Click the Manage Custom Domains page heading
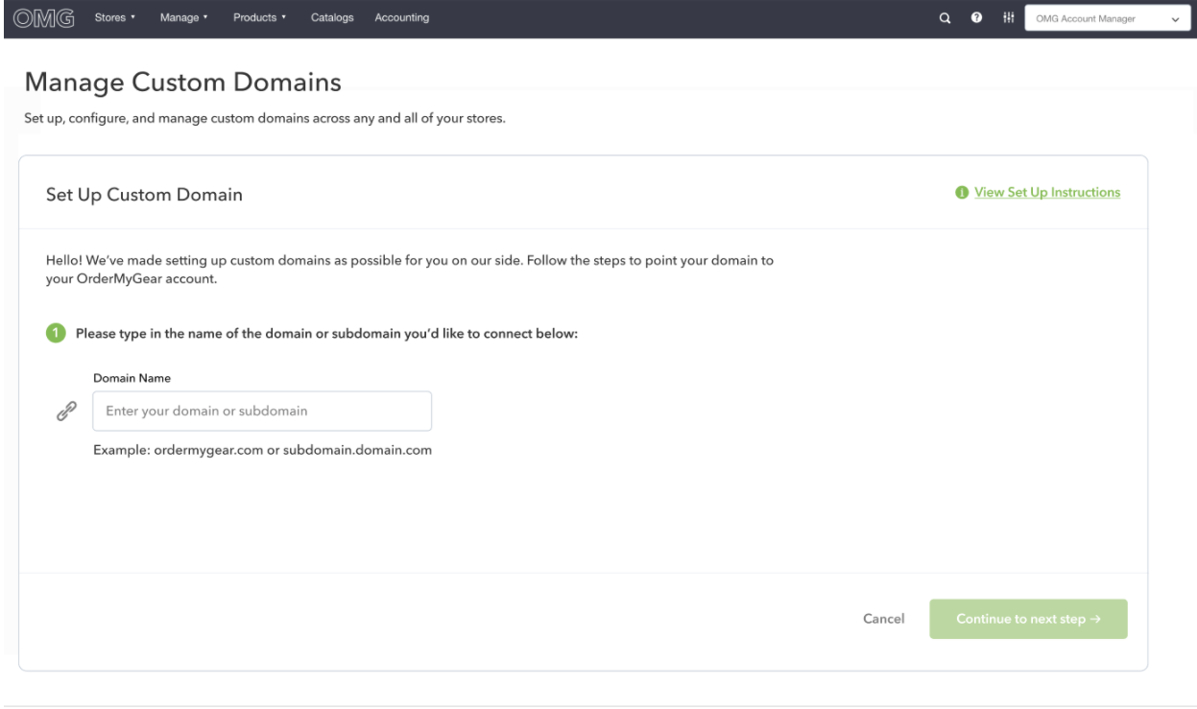Viewport: 1197px width, 709px height. [183, 83]
